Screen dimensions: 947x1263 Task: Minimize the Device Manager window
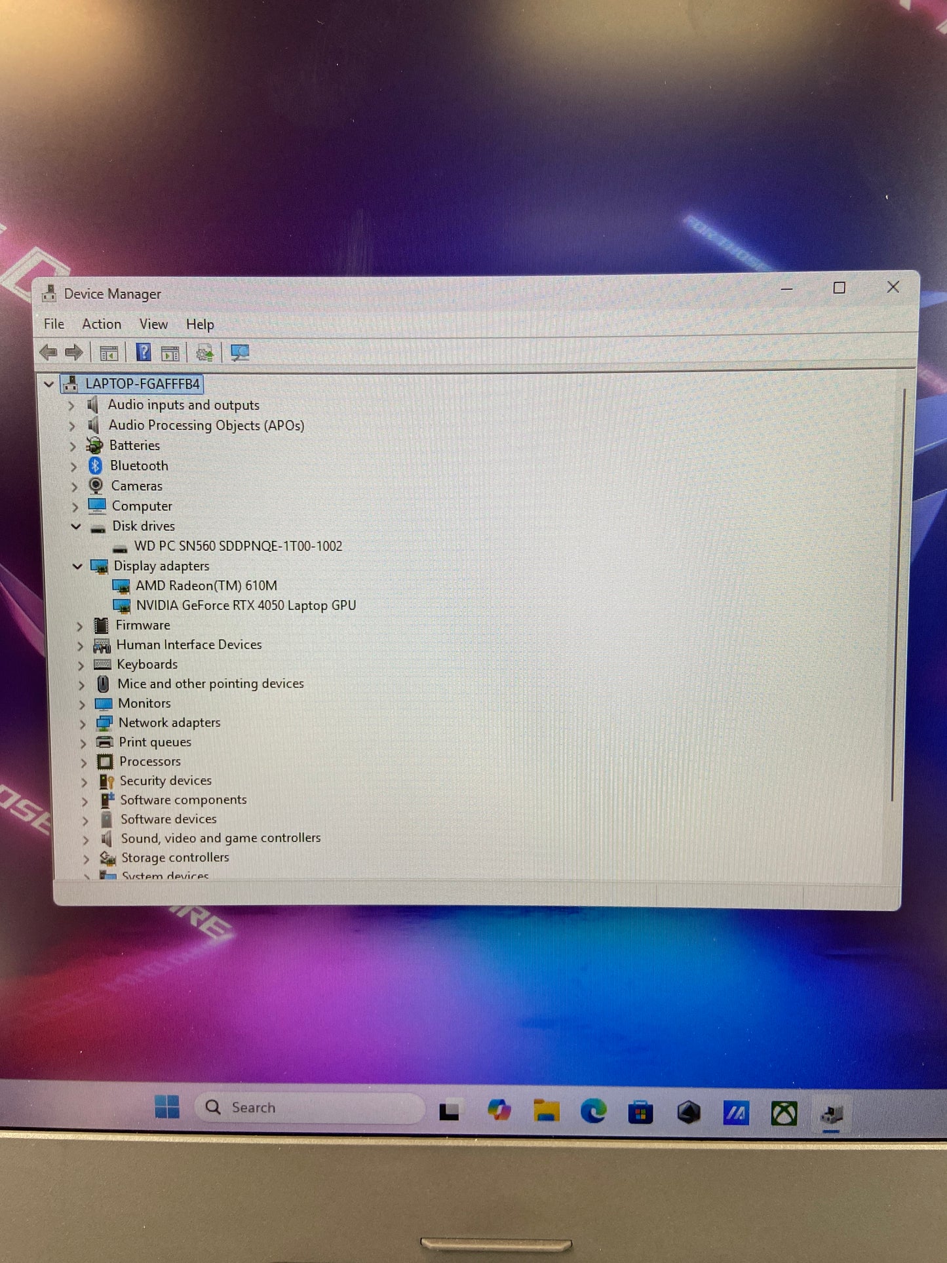coord(787,288)
